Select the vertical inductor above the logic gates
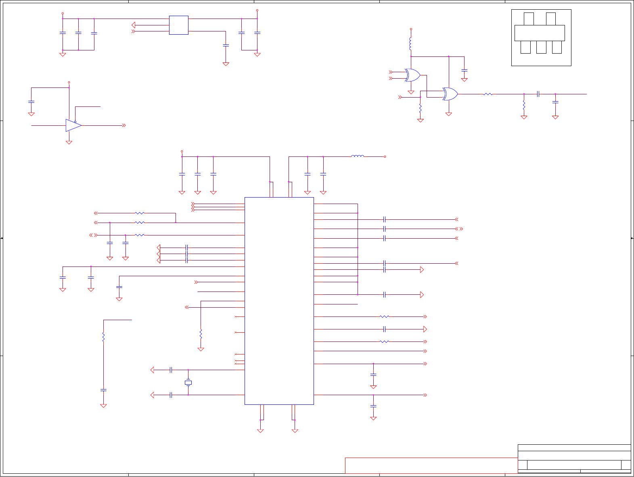 point(411,44)
